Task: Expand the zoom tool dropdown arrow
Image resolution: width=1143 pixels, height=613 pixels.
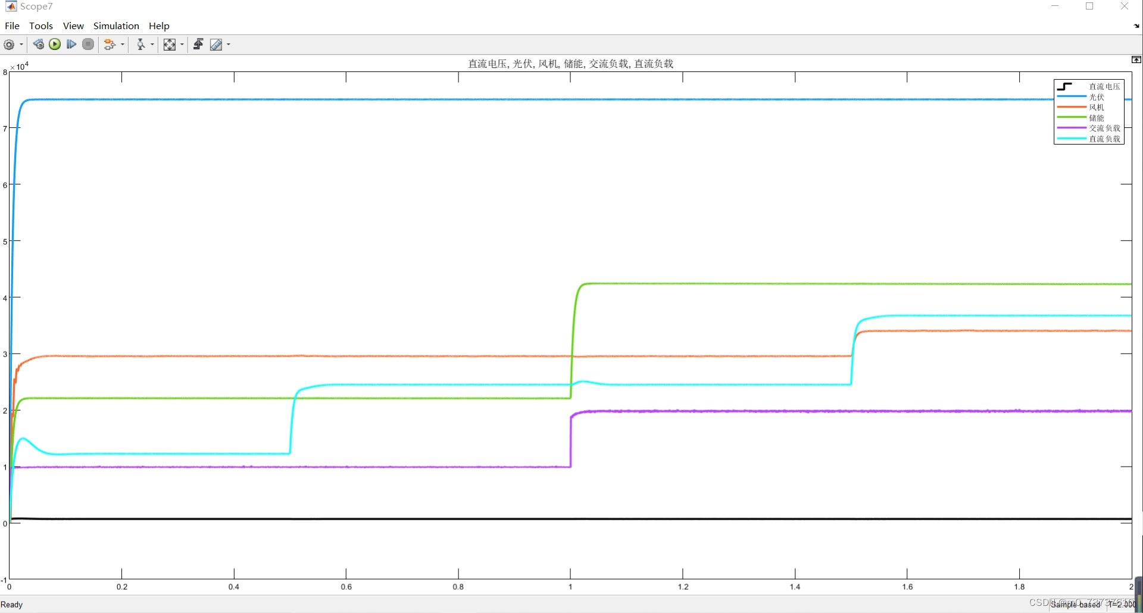Action: tap(152, 45)
